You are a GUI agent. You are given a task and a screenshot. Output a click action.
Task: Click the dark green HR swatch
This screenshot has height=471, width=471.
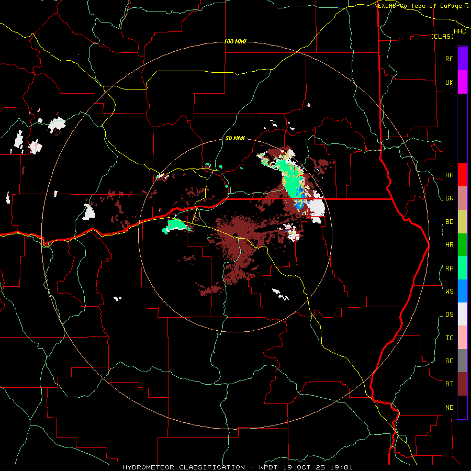coord(462,245)
